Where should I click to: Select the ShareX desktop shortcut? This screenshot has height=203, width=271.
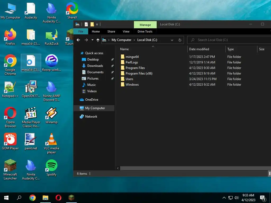(x=72, y=11)
